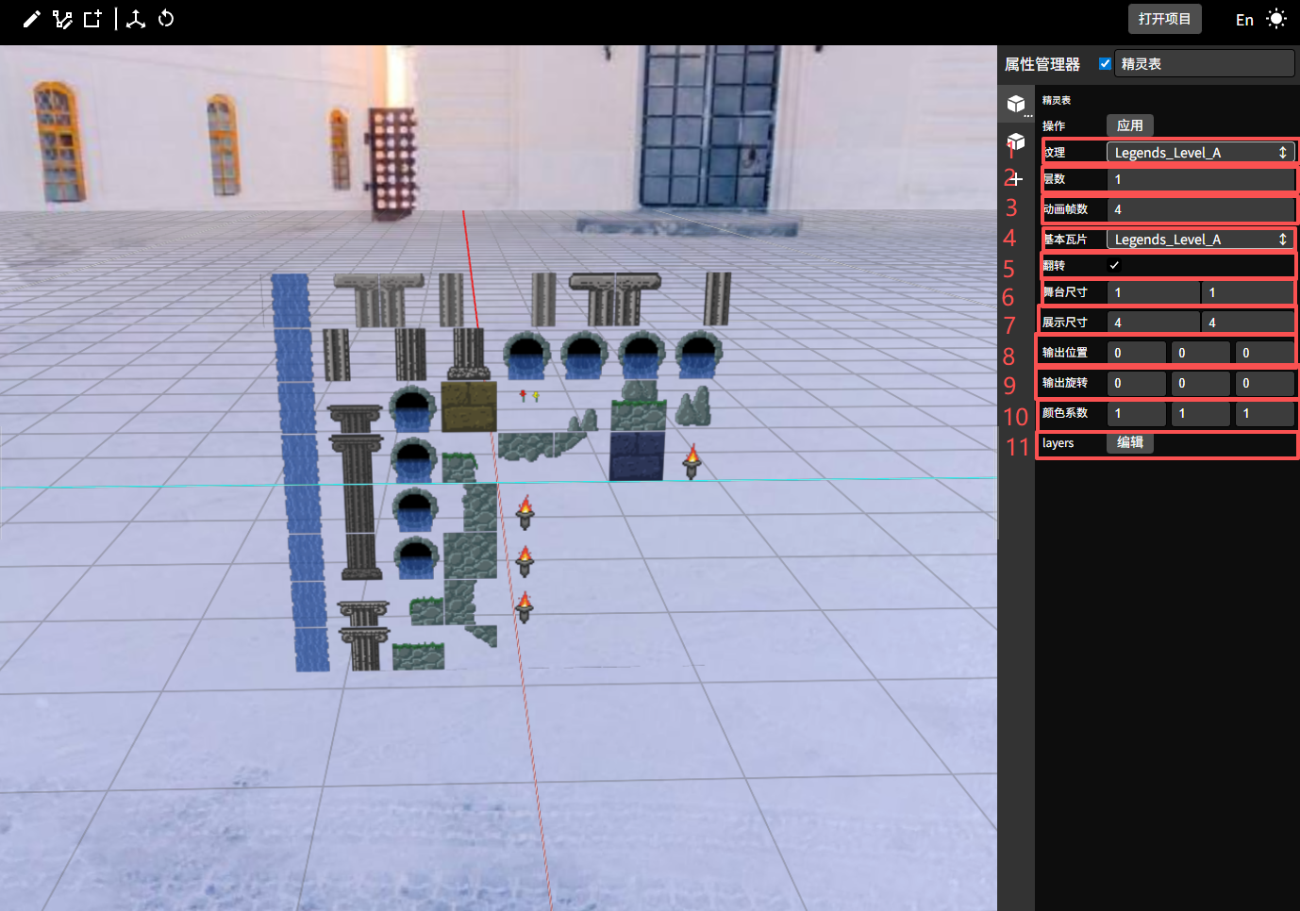Click the 颜色系数 red factor field
Image resolution: width=1300 pixels, height=911 pixels.
pos(1137,413)
